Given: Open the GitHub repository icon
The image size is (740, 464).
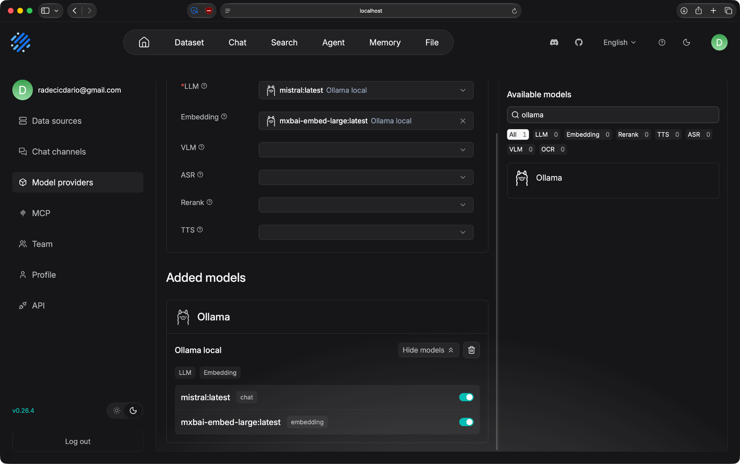Looking at the screenshot, I should tap(579, 42).
